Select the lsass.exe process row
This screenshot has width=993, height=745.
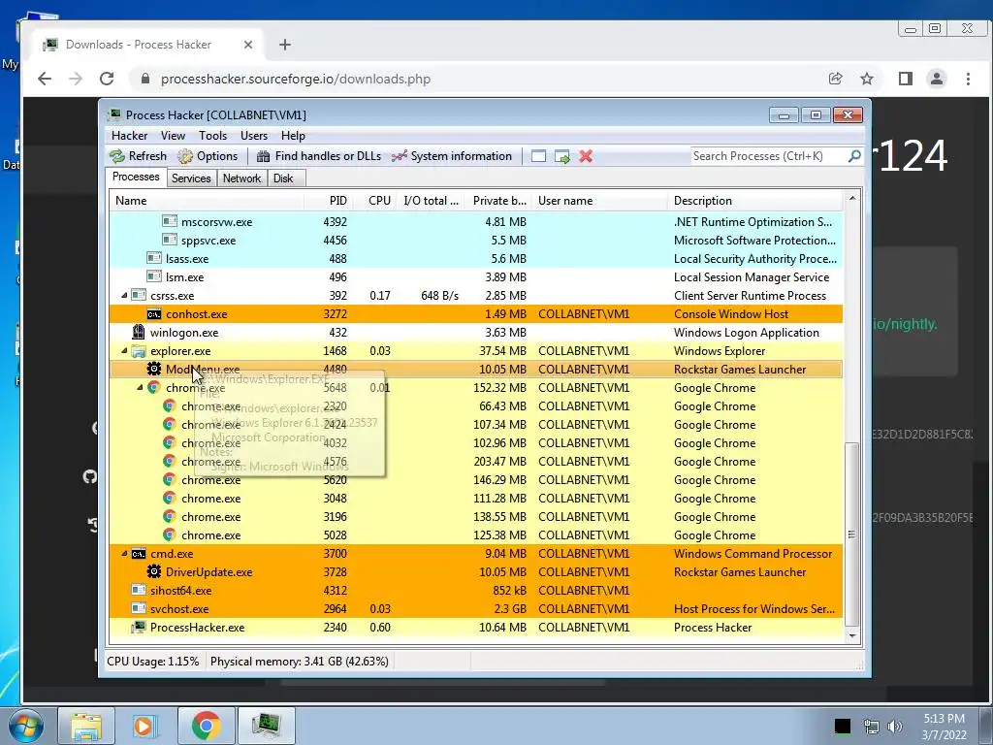point(476,258)
